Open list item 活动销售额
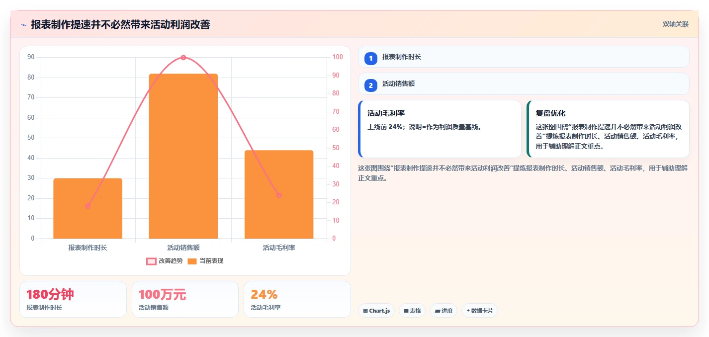 [x=524, y=84]
